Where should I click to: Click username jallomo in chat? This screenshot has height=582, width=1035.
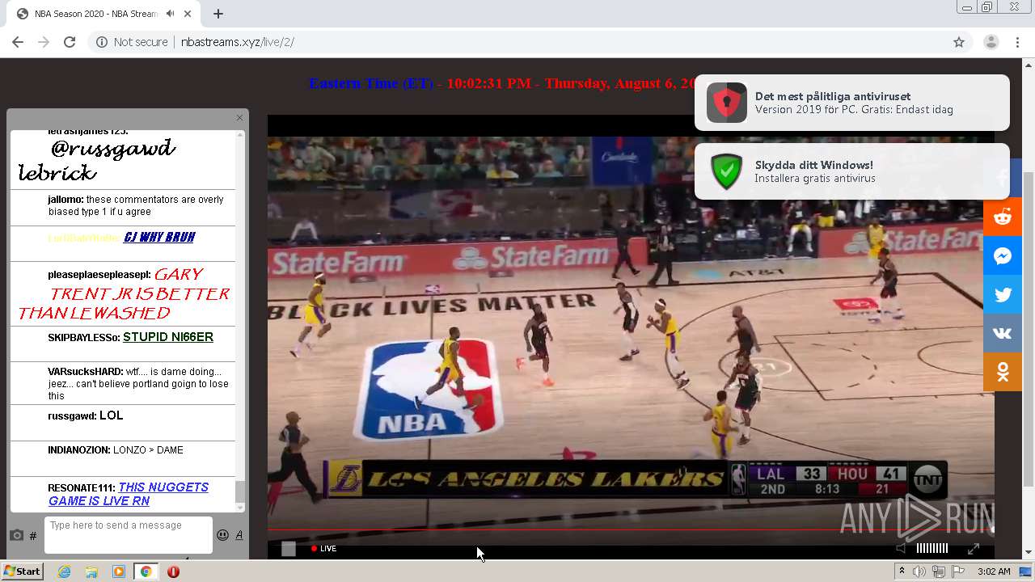65,200
